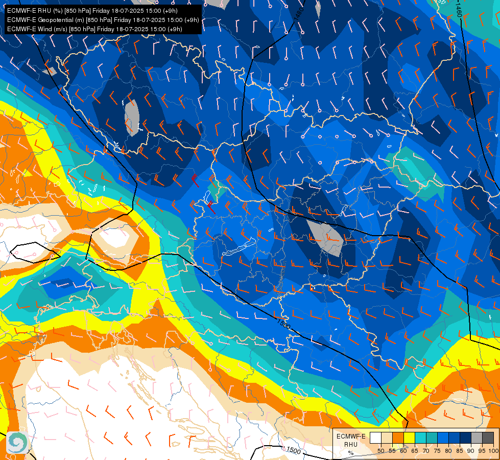Viewport: 500px width, 460px height.
Task: Select the teal 70-75% legend swatch
Action: (x=432, y=438)
